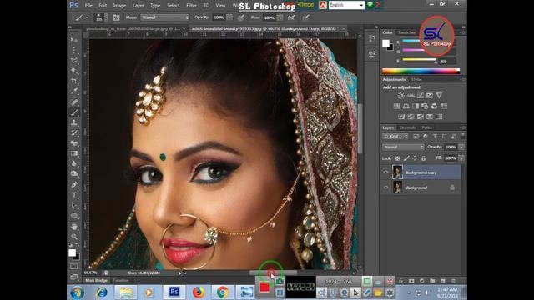Open the brush Mode dropdown
534x300 pixels.
click(165, 17)
